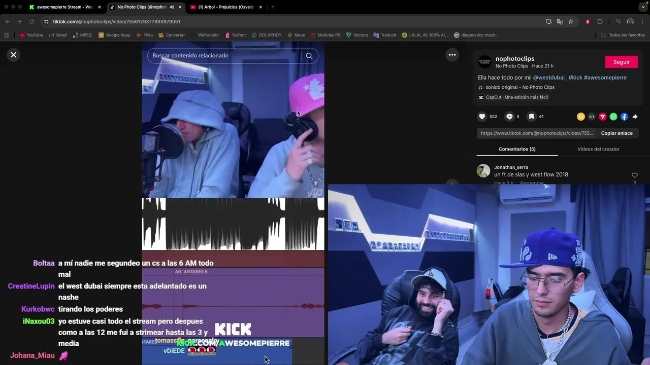650x365 pixels.
Task: Open comments via the speech bubble icon
Action: click(x=509, y=117)
